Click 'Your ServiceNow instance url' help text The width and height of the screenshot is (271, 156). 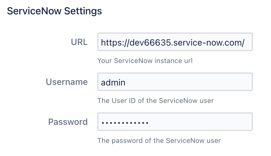(x=145, y=61)
